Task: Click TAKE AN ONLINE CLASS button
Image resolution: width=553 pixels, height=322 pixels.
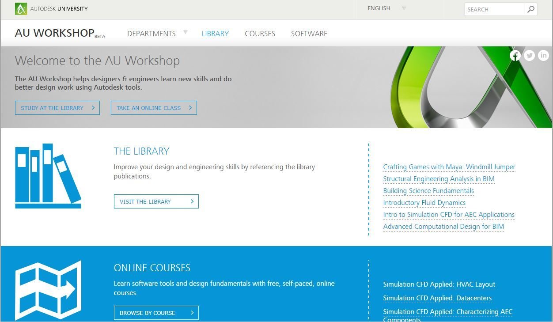Action: 154,108
